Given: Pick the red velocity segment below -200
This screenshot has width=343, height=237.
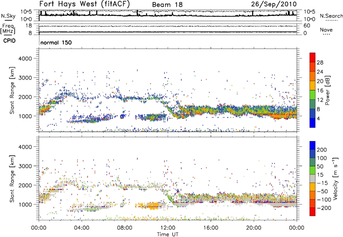Looking at the screenshot, I should [313, 212].
